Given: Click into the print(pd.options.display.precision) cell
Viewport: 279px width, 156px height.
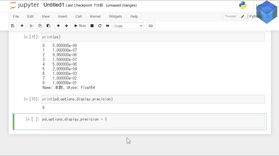Looking at the screenshot, I should click(153, 99).
